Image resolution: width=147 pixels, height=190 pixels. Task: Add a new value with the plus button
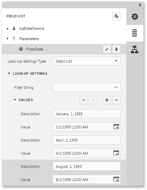[x=107, y=100]
